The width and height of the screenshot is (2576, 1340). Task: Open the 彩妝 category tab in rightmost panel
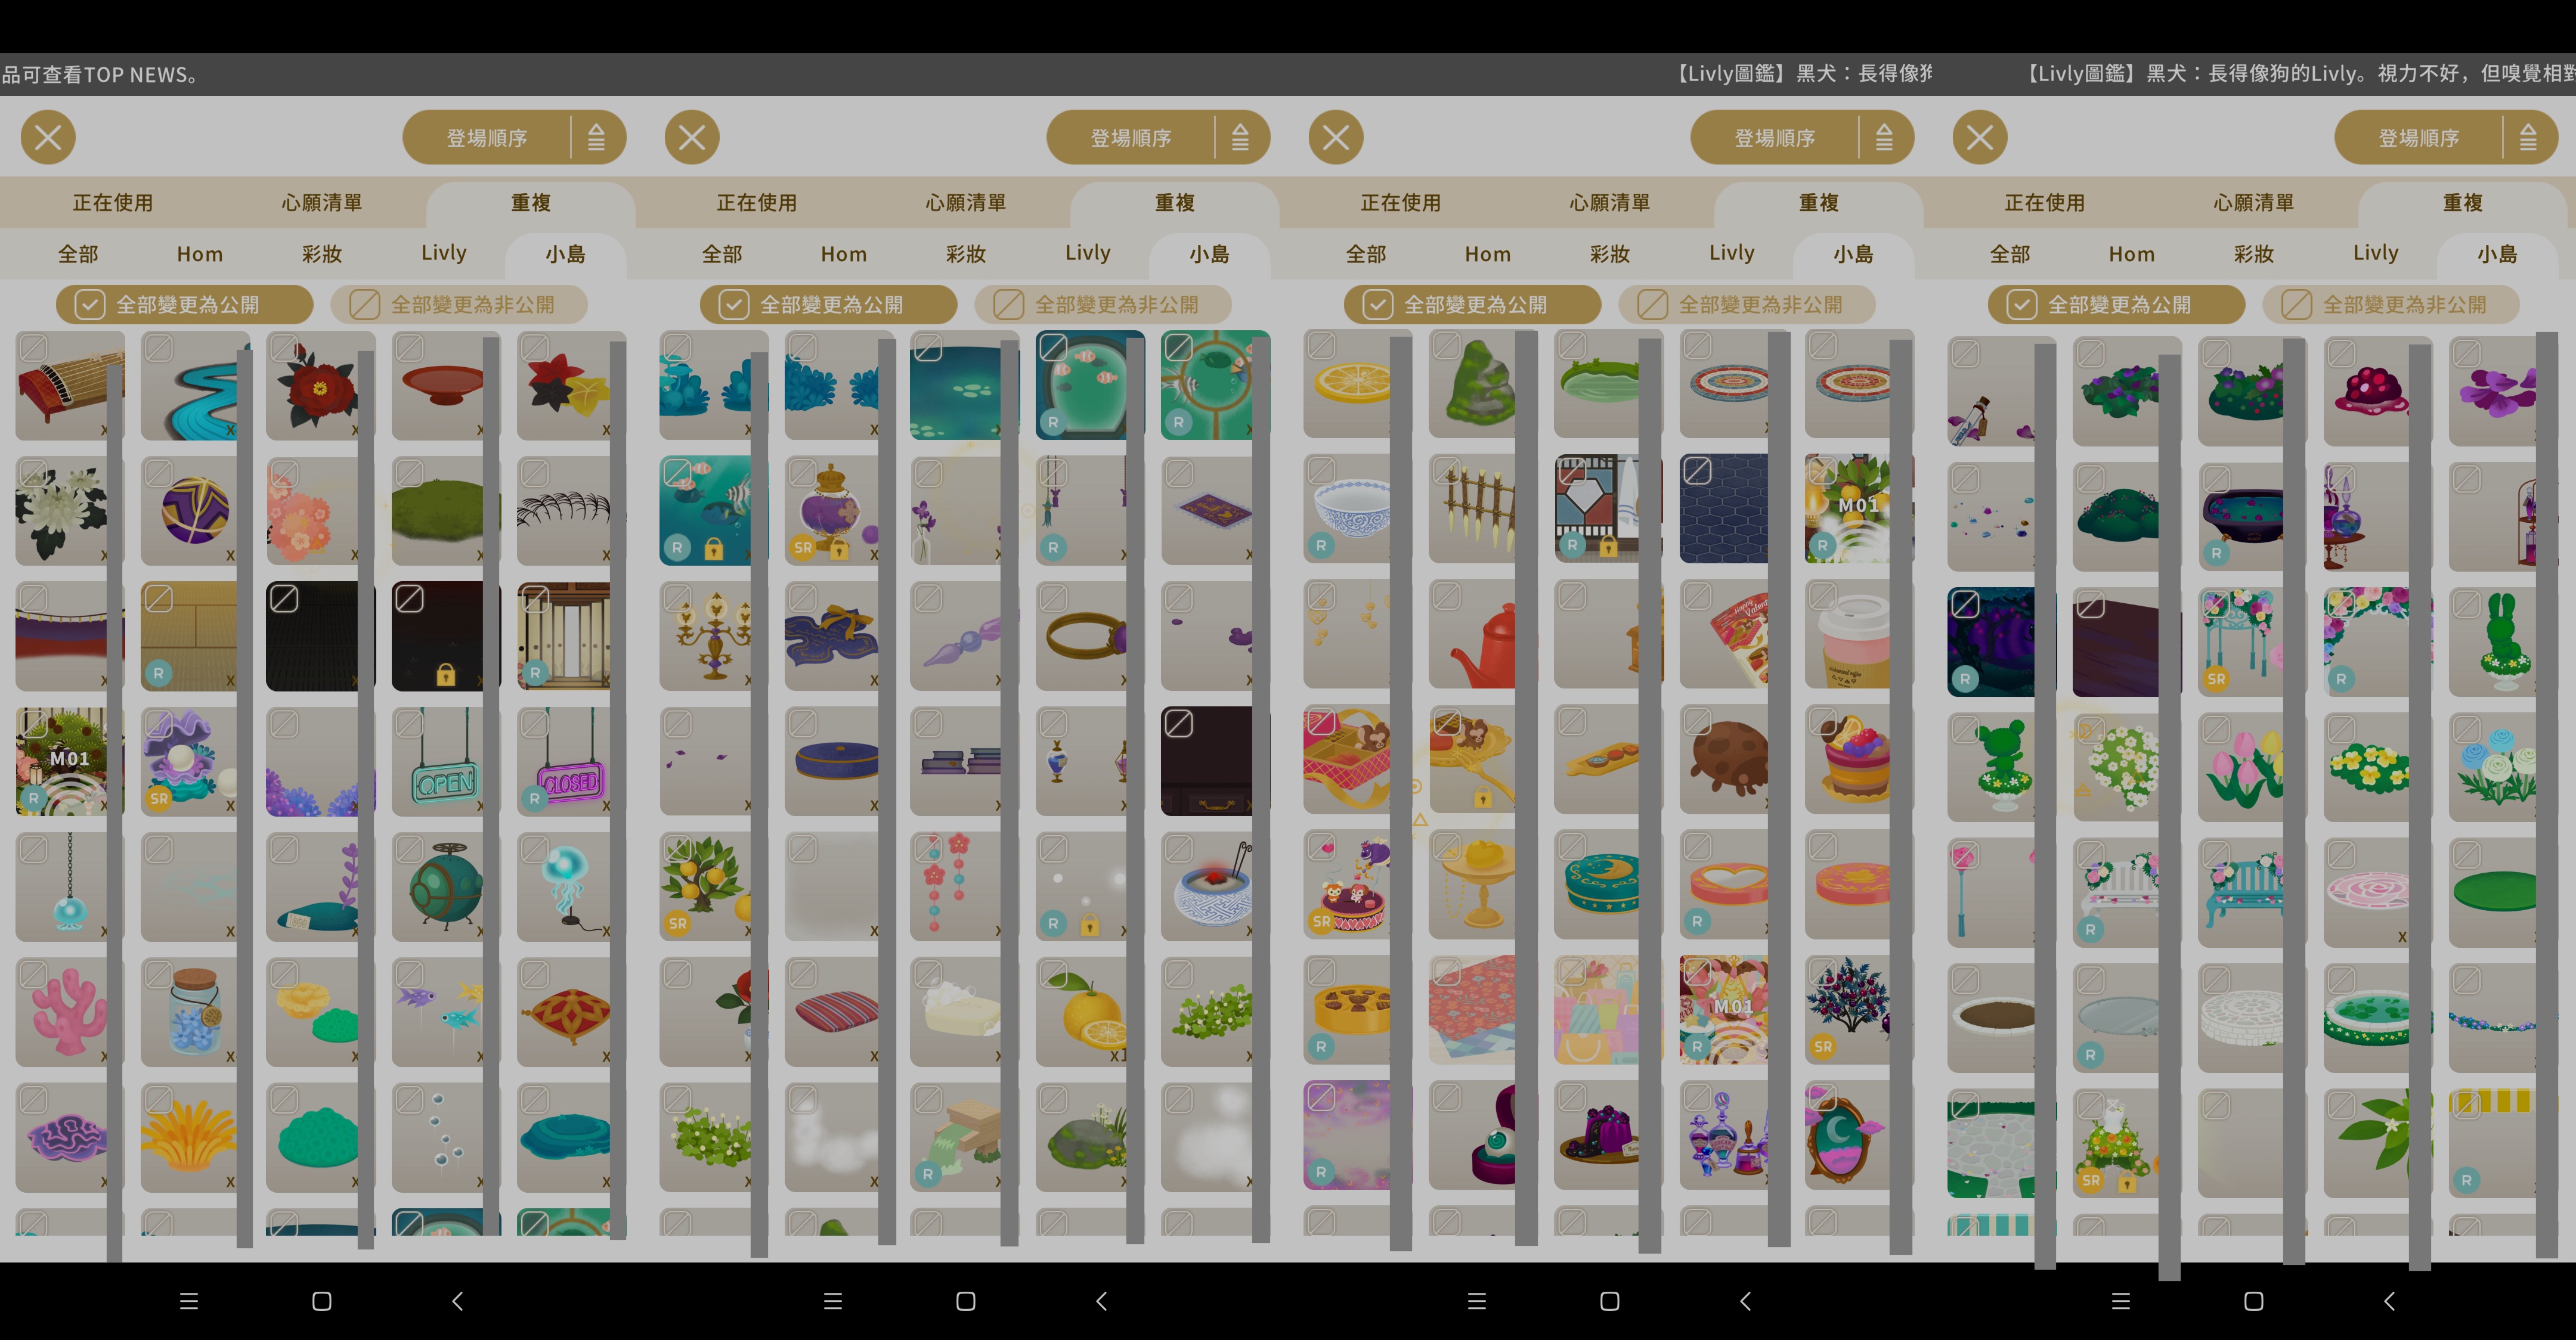tap(2254, 254)
